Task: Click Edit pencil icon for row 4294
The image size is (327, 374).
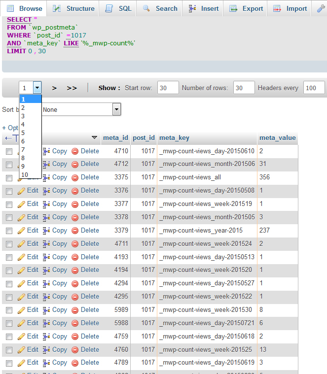Action: click(21, 284)
